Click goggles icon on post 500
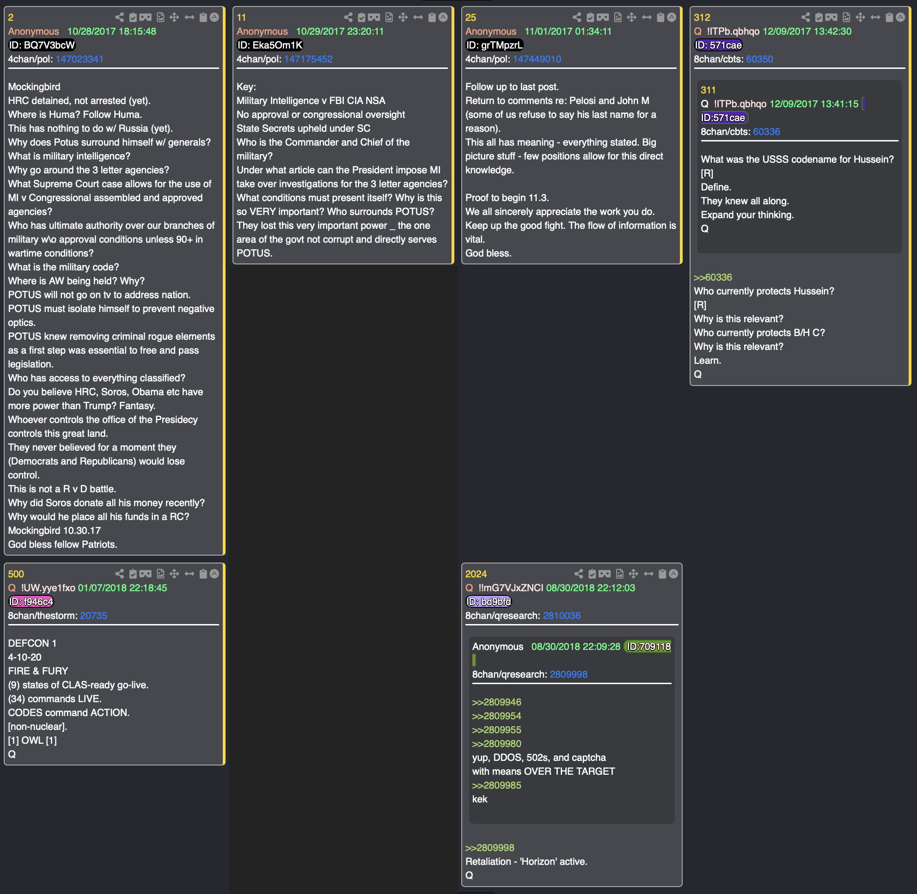This screenshot has height=894, width=917. click(146, 574)
